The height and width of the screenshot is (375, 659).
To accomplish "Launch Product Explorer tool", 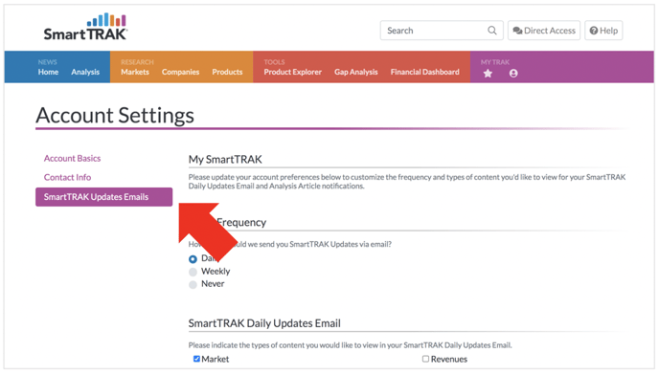I will point(292,72).
